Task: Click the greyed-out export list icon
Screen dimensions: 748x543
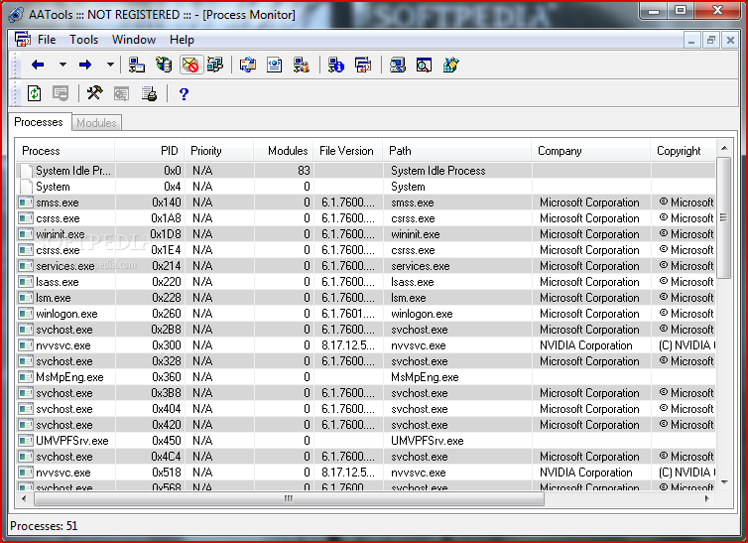Action: pos(121,93)
